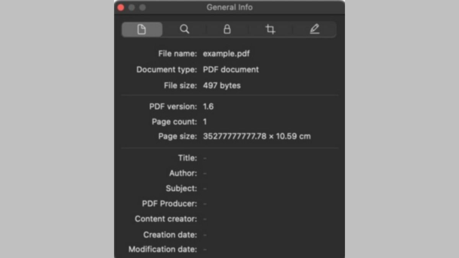Click the dash next to Author

[205, 173]
